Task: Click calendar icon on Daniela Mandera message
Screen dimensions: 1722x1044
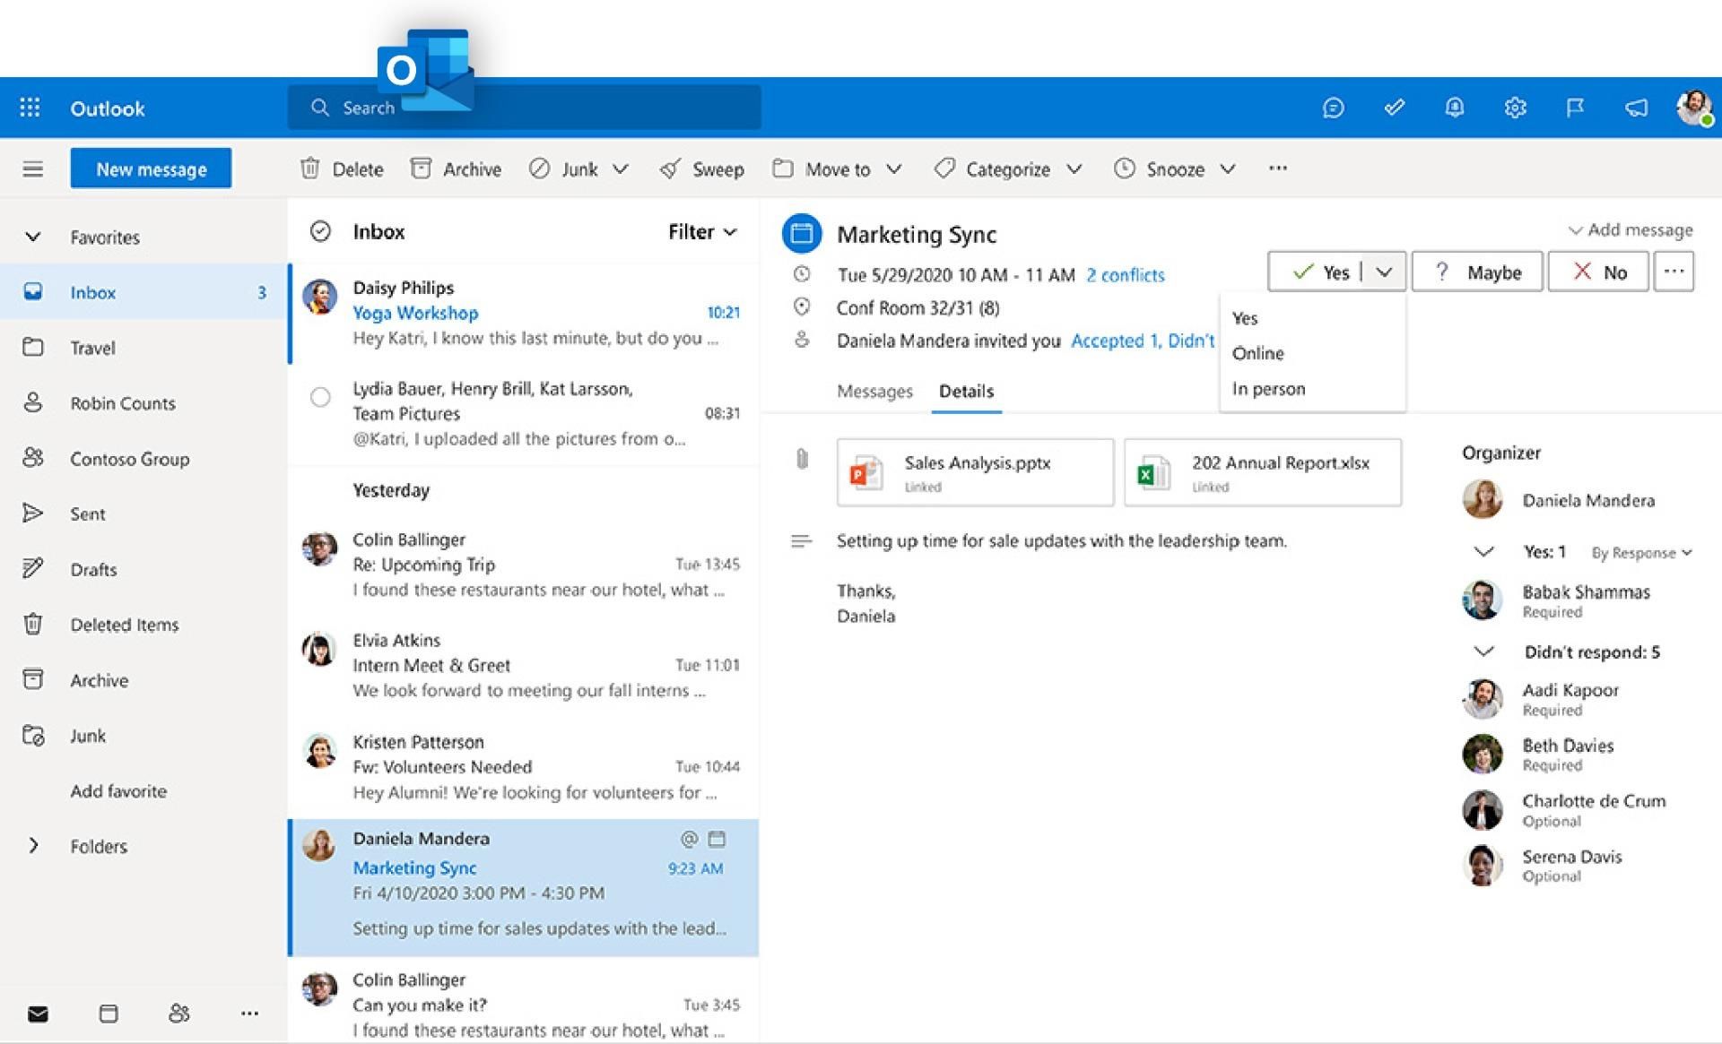Action: [x=717, y=839]
